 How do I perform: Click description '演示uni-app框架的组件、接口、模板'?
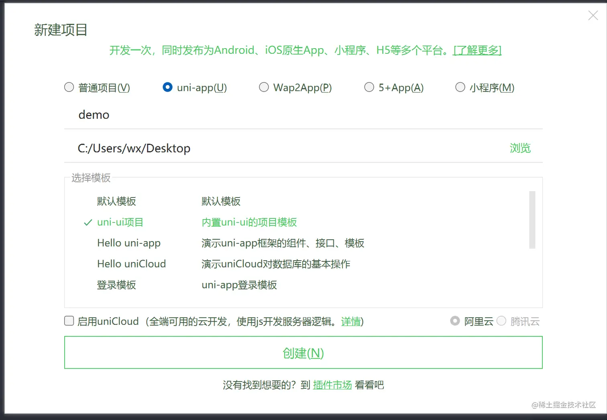click(283, 243)
